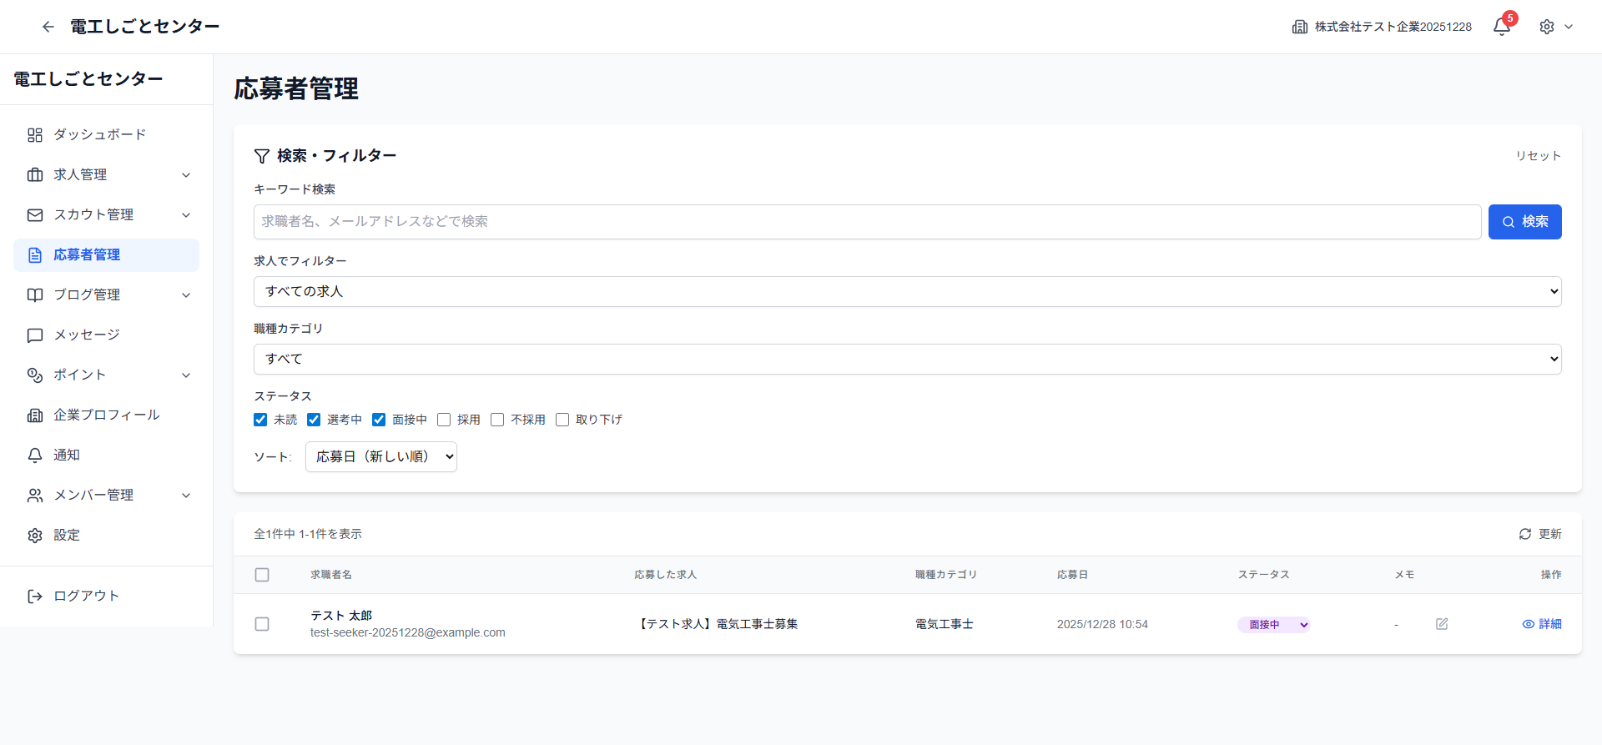Enable the 採用 status checkbox

pyautogui.click(x=444, y=420)
